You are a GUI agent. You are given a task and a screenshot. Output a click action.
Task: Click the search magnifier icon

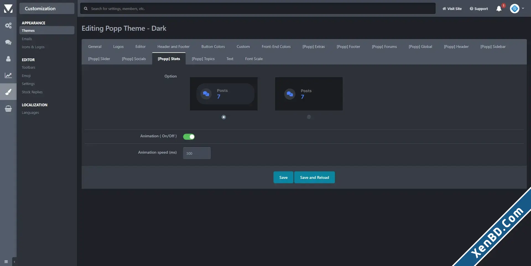point(86,9)
